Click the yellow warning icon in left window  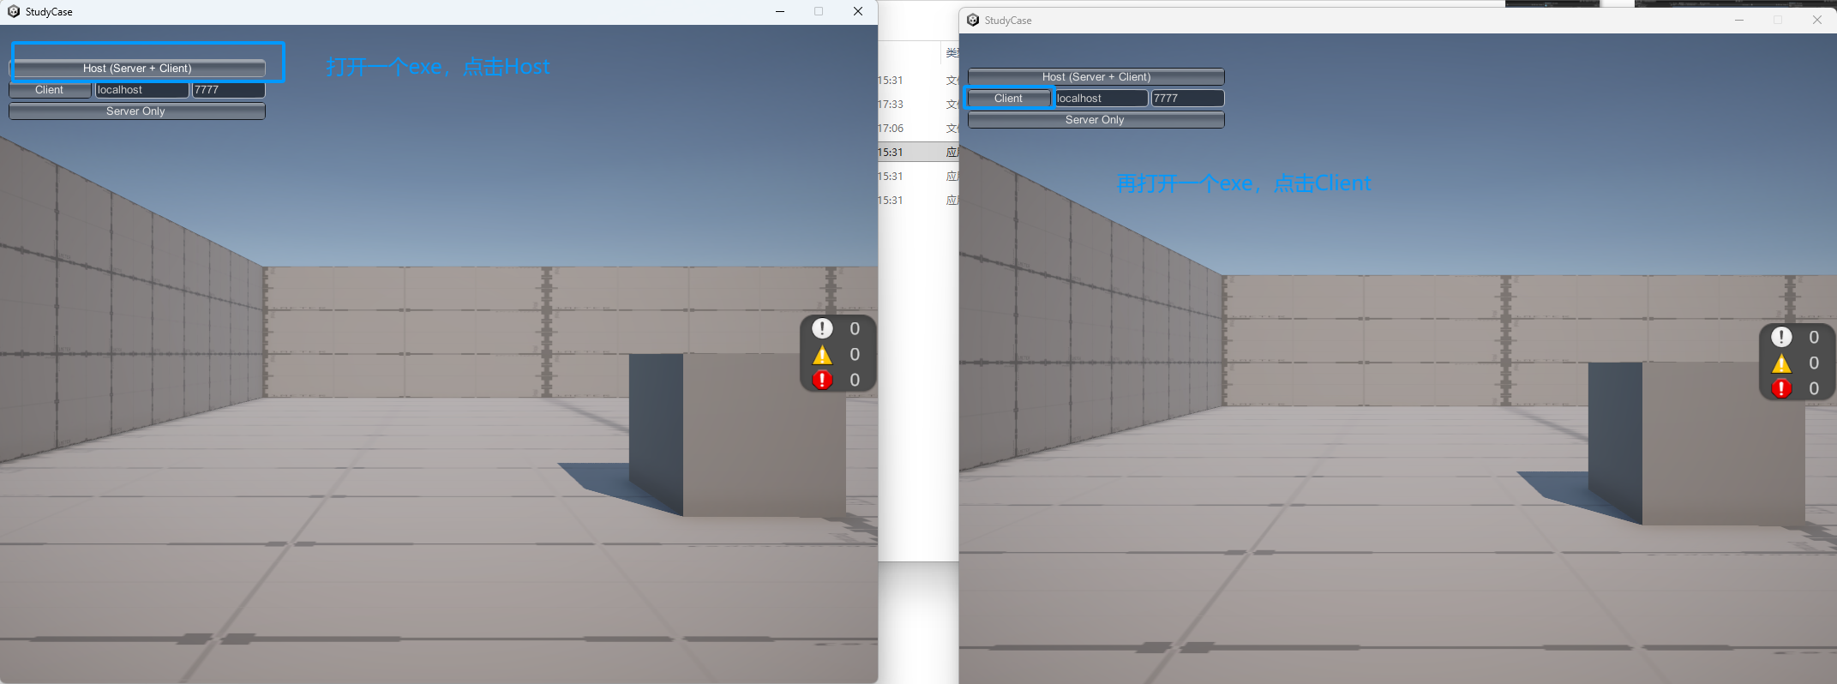[x=822, y=355]
